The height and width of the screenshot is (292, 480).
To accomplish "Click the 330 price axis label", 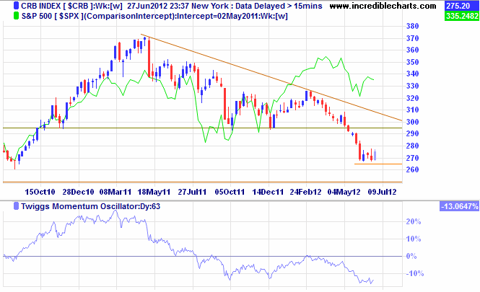I will point(412,86).
